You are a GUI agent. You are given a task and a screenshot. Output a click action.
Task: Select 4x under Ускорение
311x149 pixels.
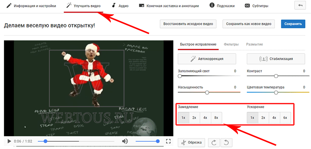274,118
